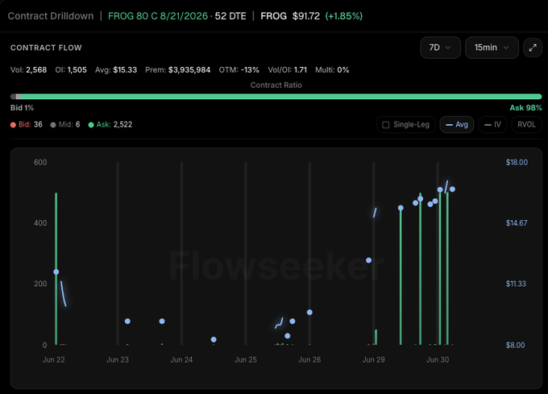
Task: Click the Ask 98% label
Action: pyautogui.click(x=525, y=108)
